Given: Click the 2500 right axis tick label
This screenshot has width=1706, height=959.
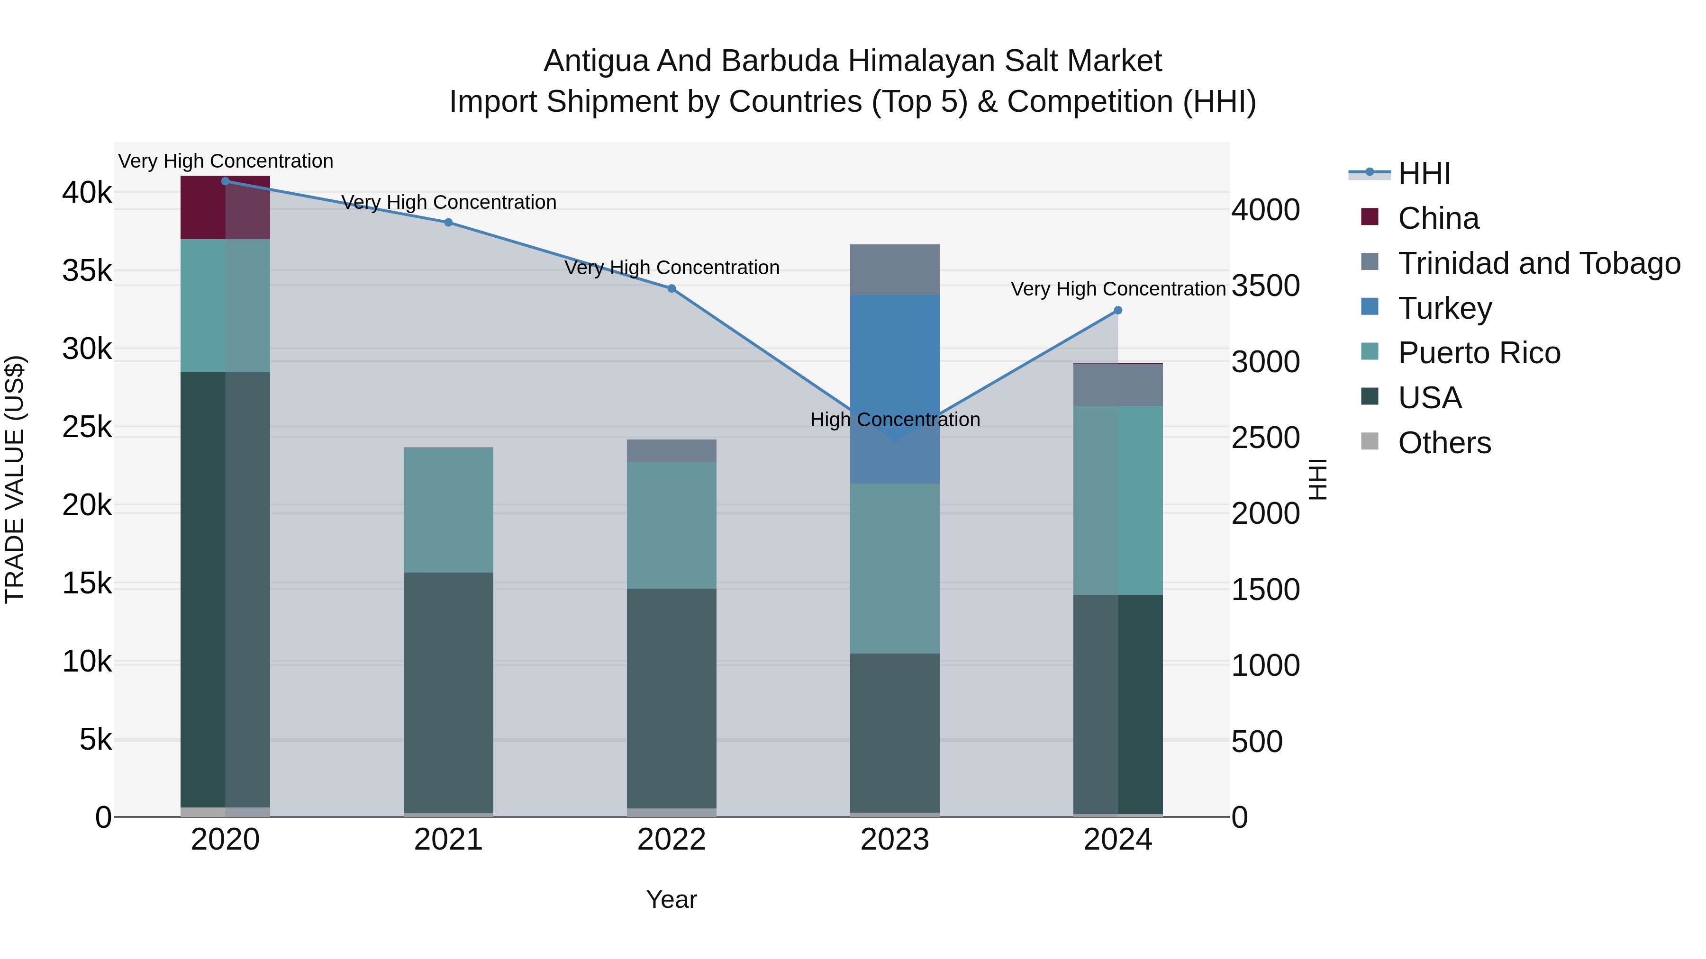Looking at the screenshot, I should tap(1266, 438).
